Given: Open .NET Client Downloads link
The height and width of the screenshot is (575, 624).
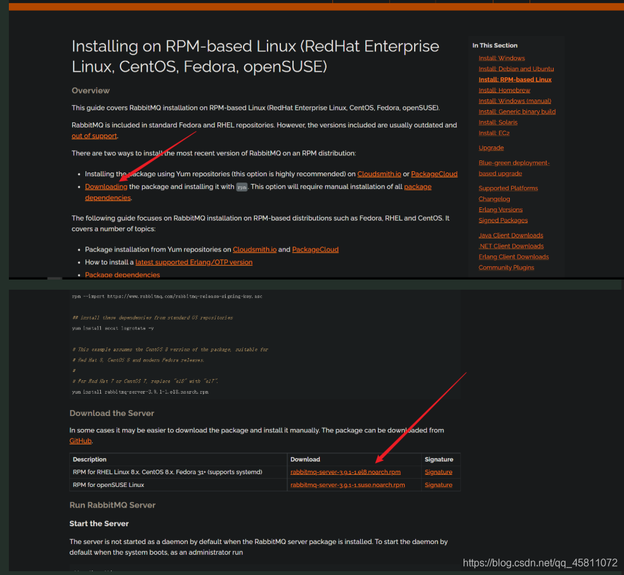Looking at the screenshot, I should click(x=511, y=247).
